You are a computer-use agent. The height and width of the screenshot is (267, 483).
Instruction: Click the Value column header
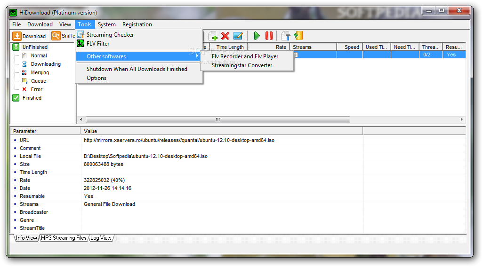(222, 131)
